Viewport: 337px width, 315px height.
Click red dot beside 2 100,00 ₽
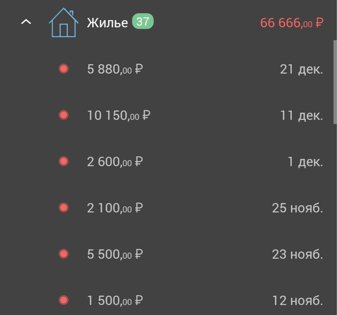coord(64,208)
